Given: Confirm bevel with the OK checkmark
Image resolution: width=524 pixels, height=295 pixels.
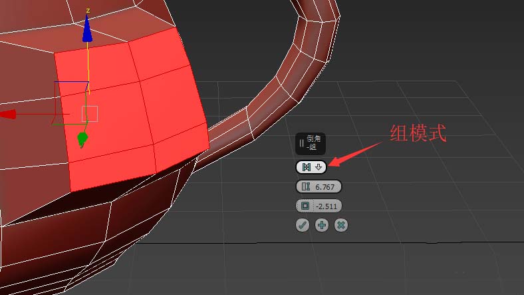Looking at the screenshot, I should 303,225.
